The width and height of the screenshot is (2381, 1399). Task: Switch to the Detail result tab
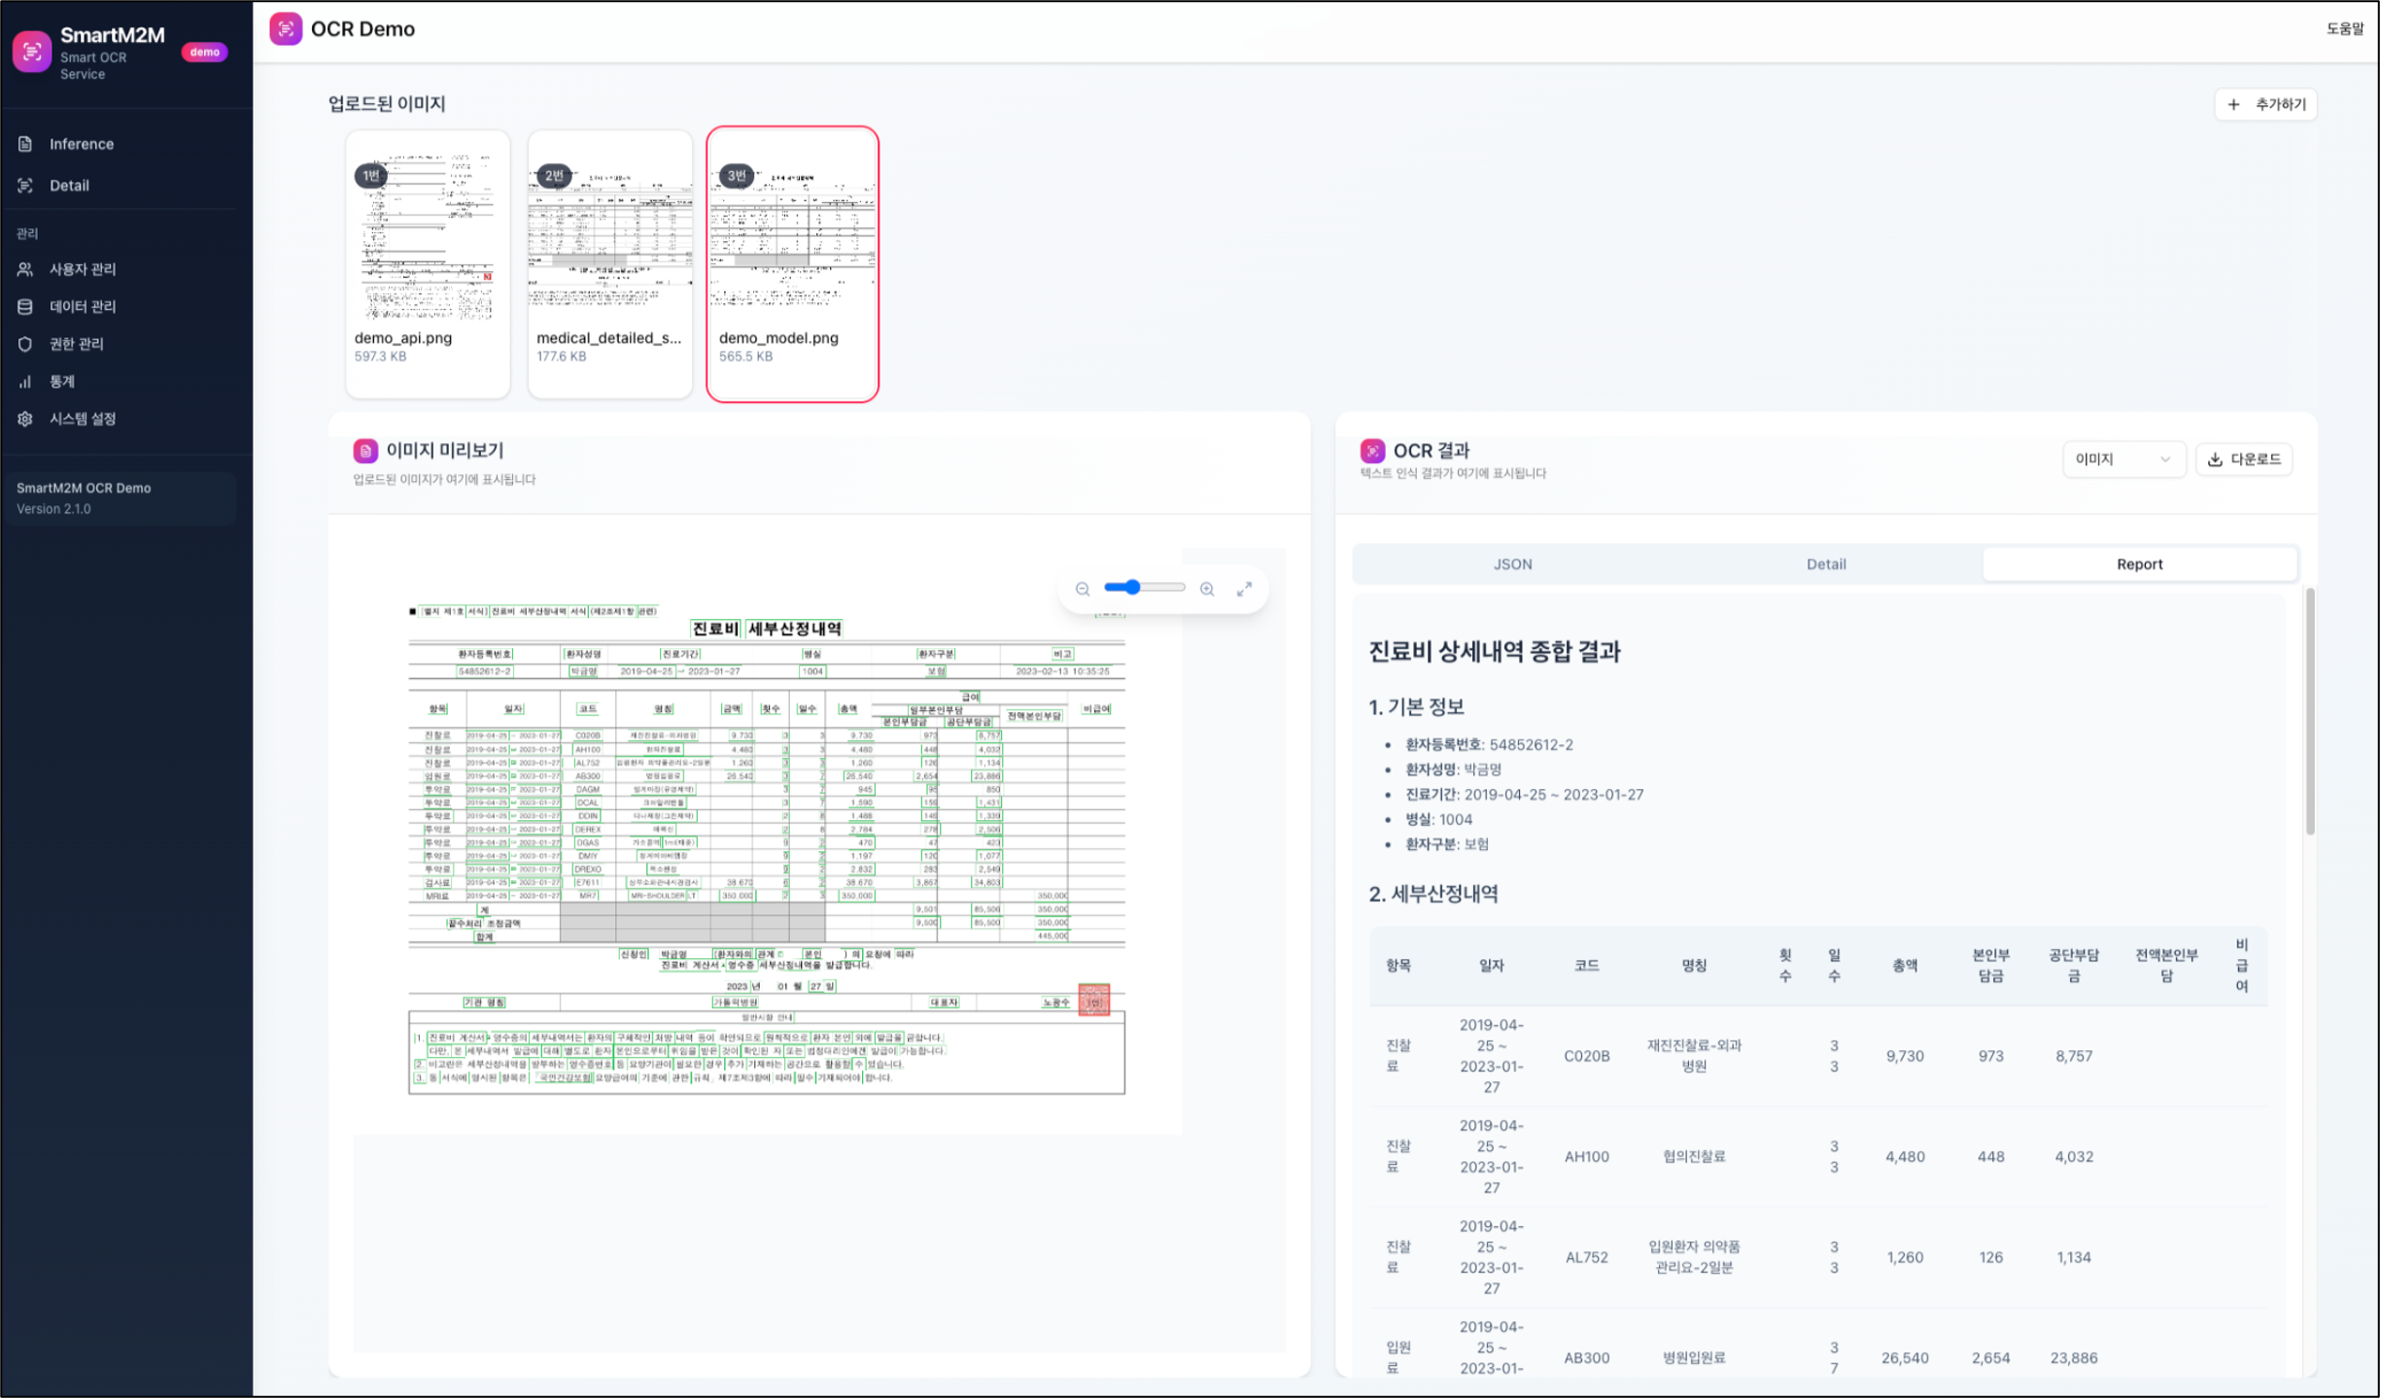pyautogui.click(x=1825, y=564)
